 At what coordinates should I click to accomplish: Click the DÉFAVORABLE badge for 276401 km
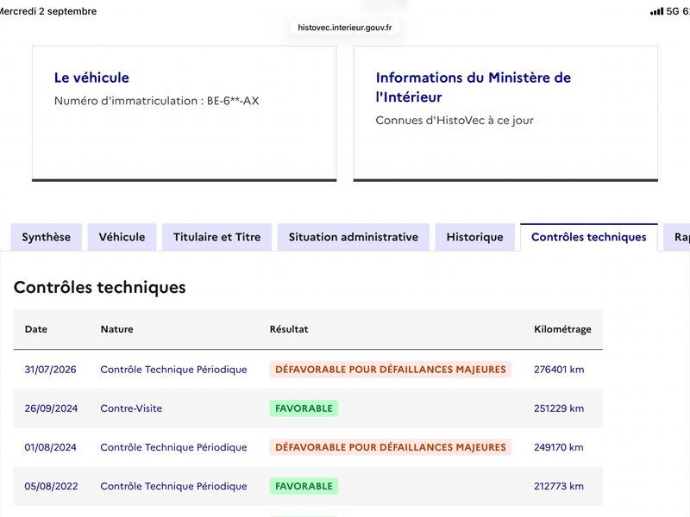[391, 370]
